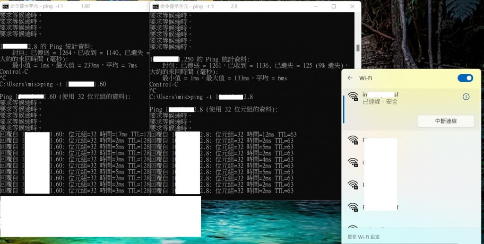Open system menu icon of 1.60 ping window

click(x=5, y=6)
